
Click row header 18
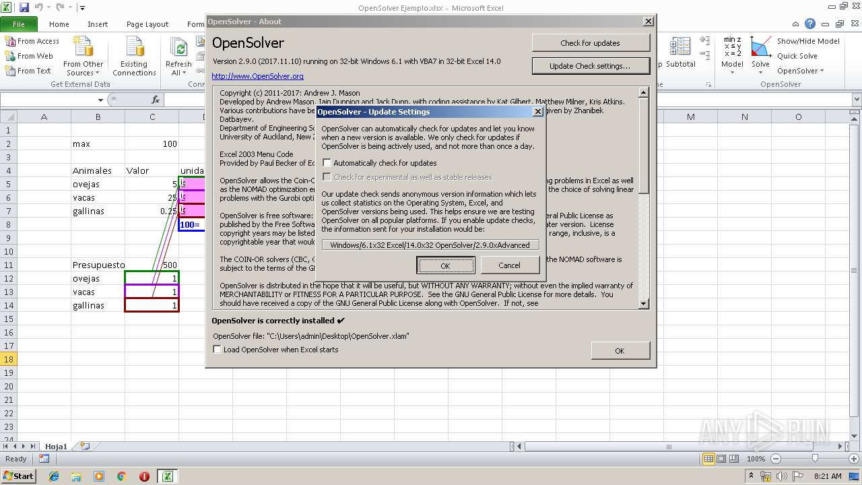click(x=9, y=359)
